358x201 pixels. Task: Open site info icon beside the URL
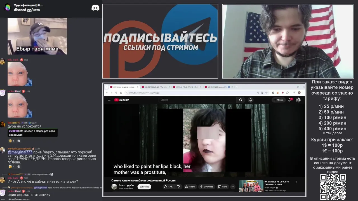pos(126,93)
